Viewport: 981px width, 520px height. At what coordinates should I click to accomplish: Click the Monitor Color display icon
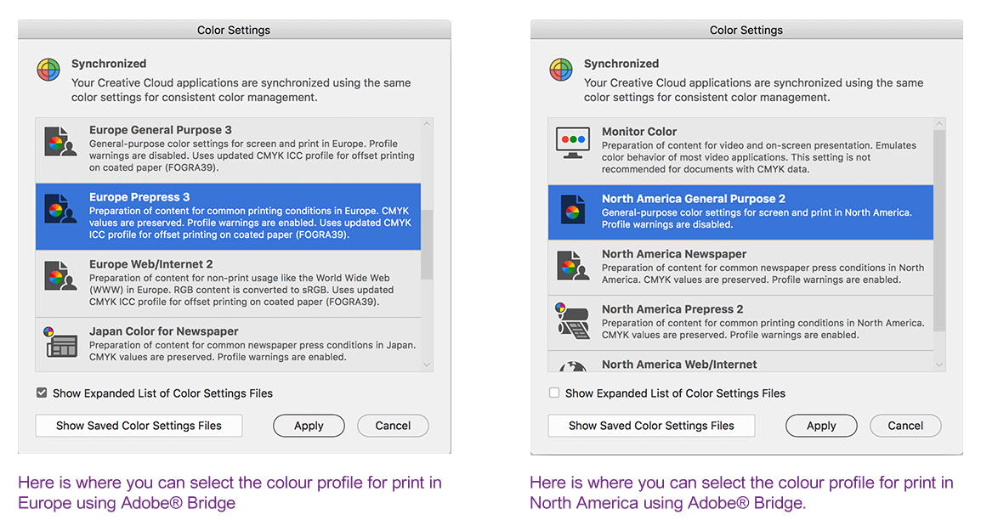[x=572, y=142]
